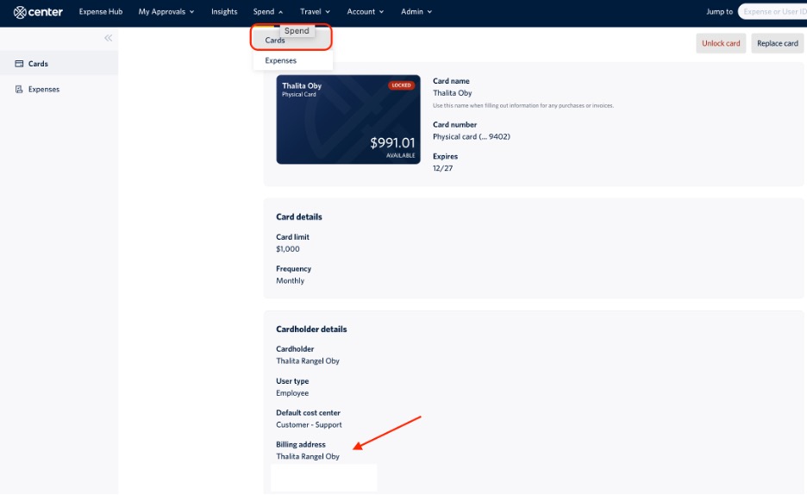Click the Thalita Oby card image
807x495 pixels.
pyautogui.click(x=348, y=119)
